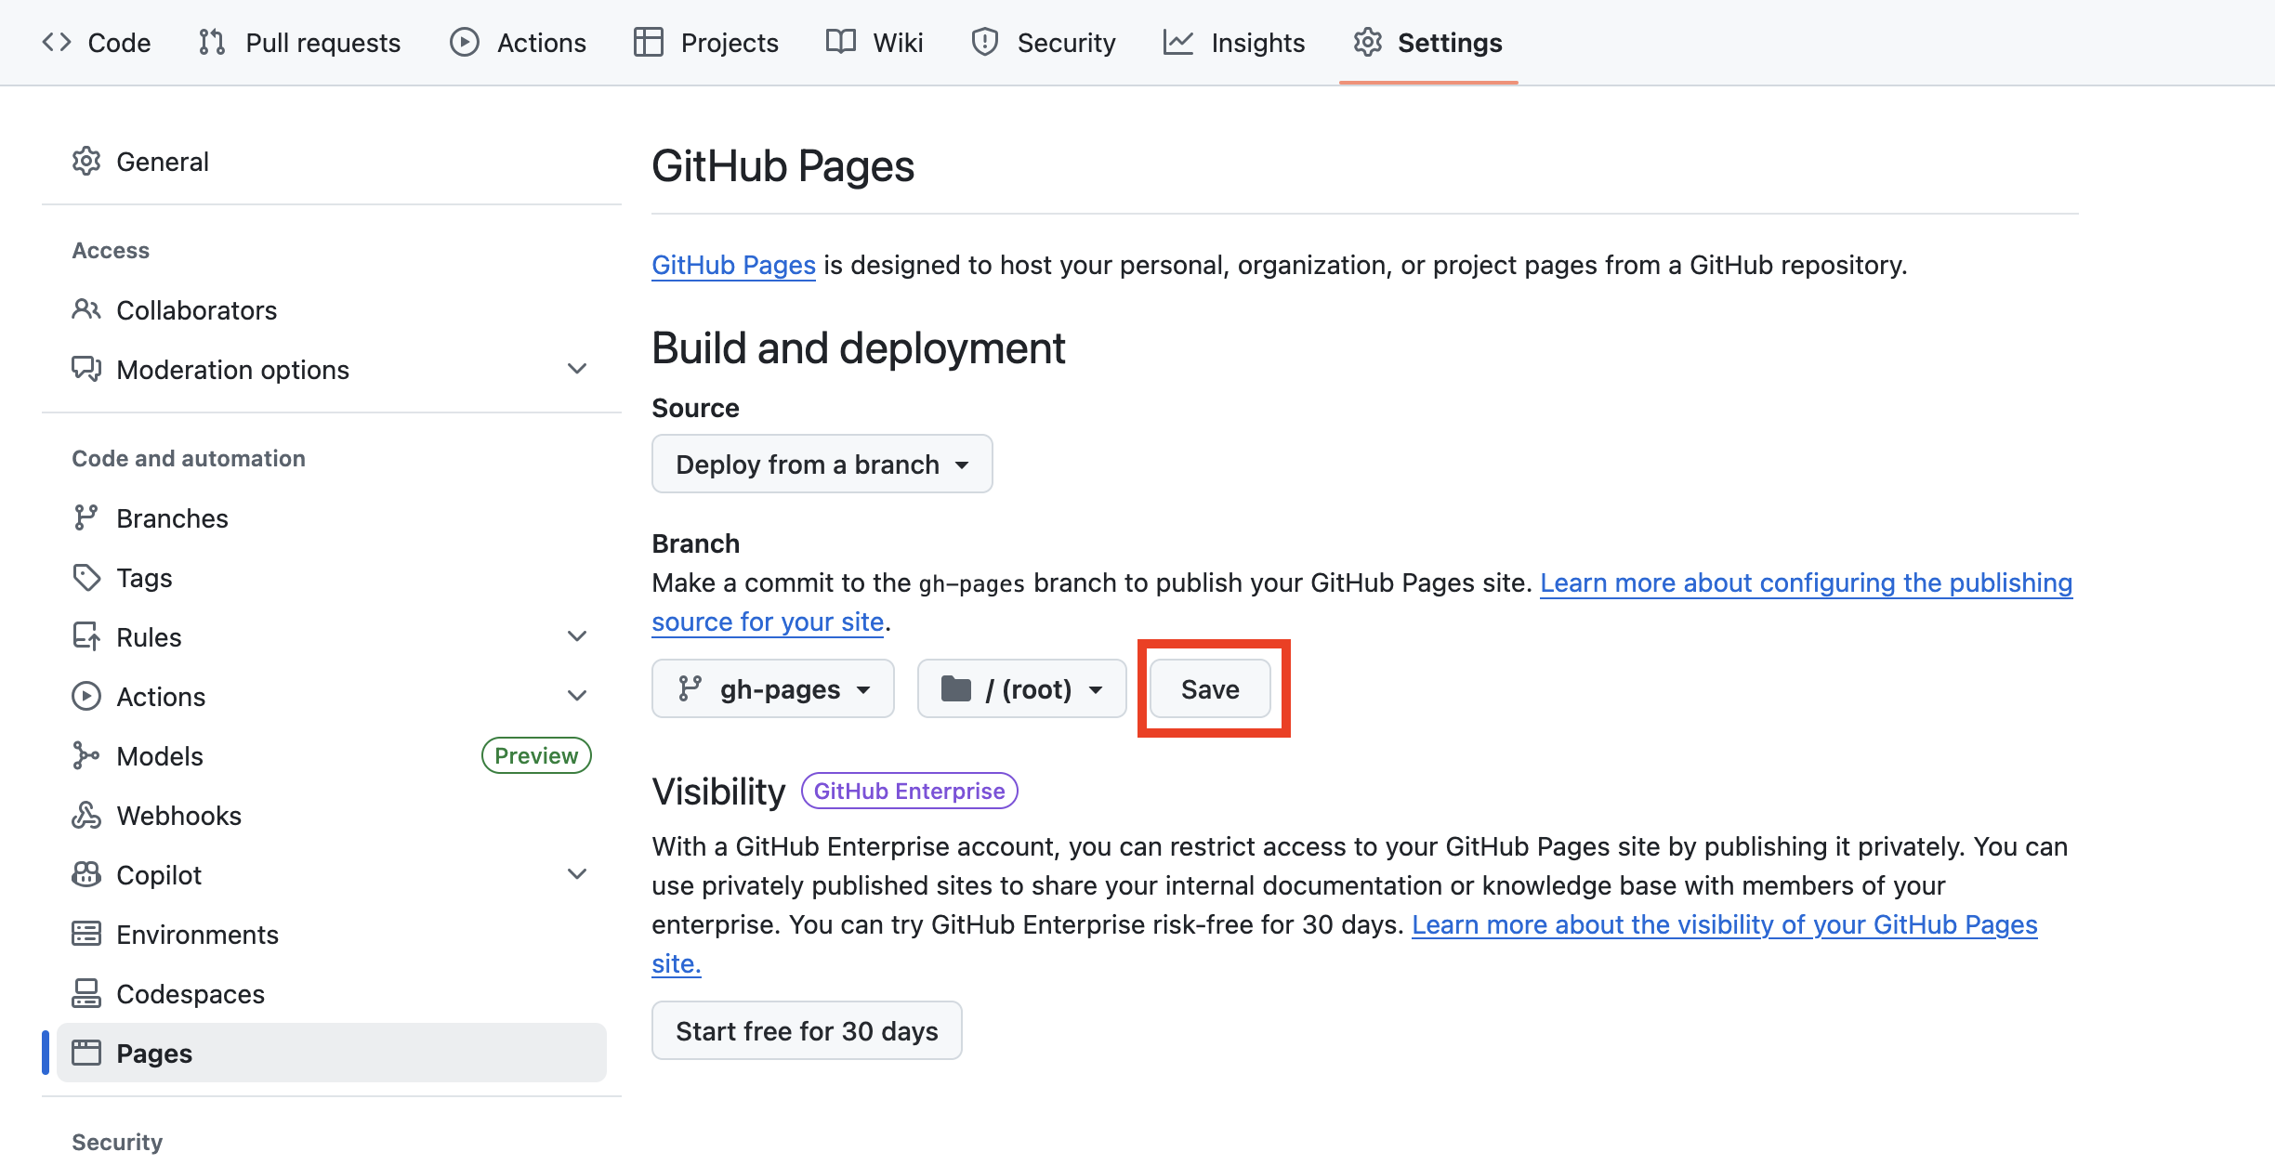The image size is (2275, 1165).
Task: Click the Environments icon in sidebar
Action: [86, 935]
